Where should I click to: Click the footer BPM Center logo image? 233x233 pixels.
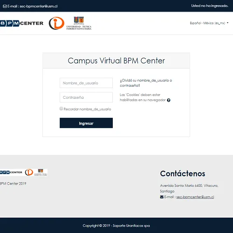coord(24,172)
